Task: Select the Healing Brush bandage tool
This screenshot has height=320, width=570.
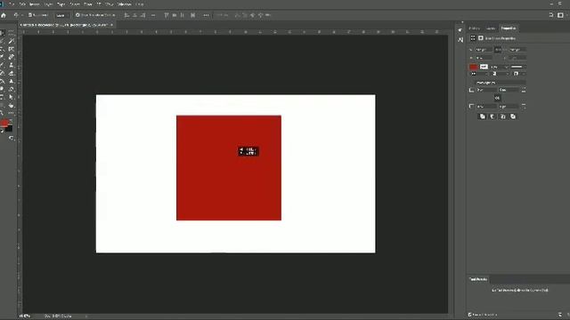Action: (x=12, y=57)
